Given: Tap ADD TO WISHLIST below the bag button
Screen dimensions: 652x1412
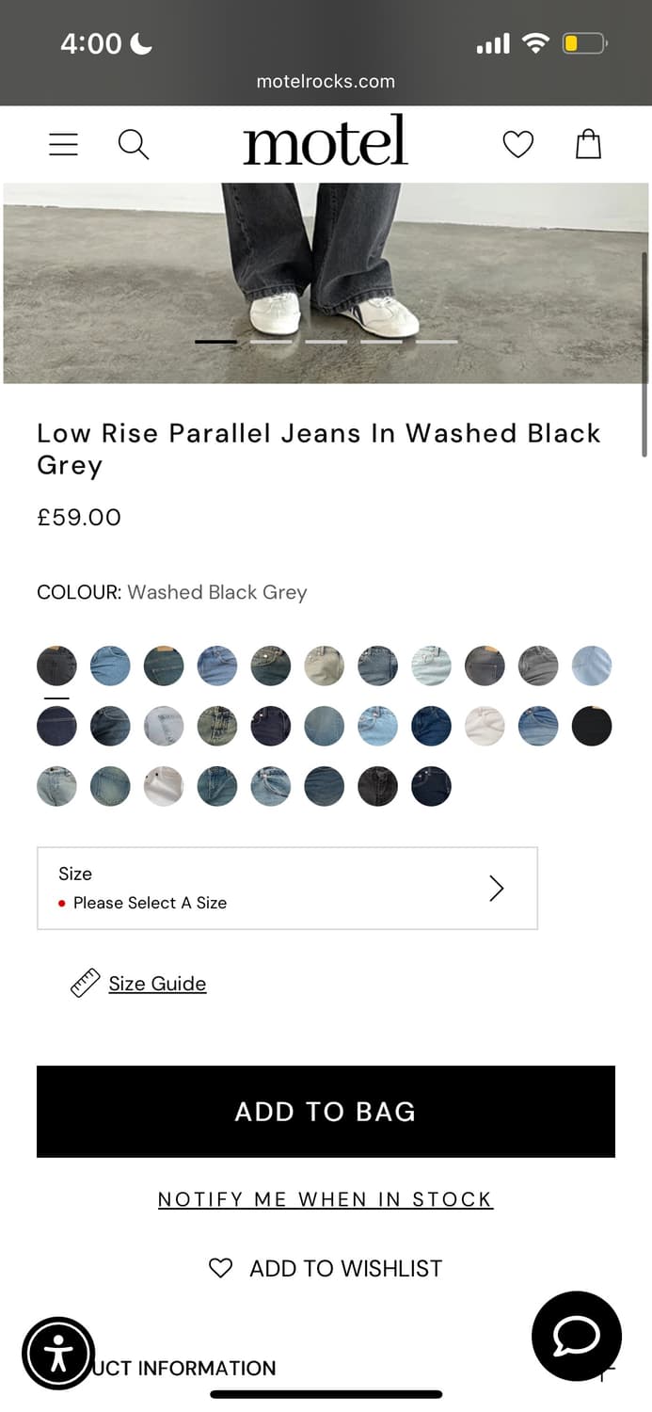Looking at the screenshot, I should point(326,1268).
